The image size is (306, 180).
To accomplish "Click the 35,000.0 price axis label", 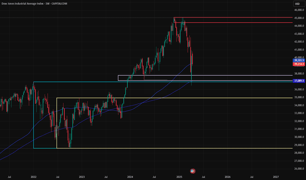I will pos(299,97).
